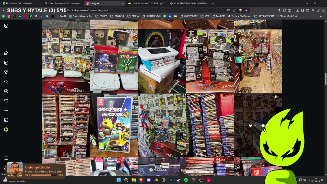Open the YouTube bookmark icon

25,16
